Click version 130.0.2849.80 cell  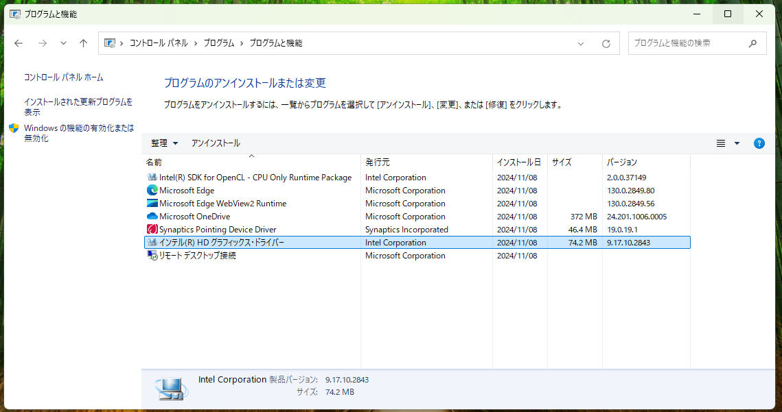coord(630,191)
